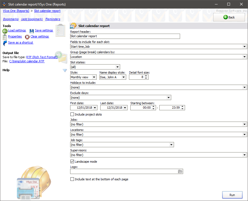Expand the Style dropdown showing Monthly view

pyautogui.click(x=94, y=77)
